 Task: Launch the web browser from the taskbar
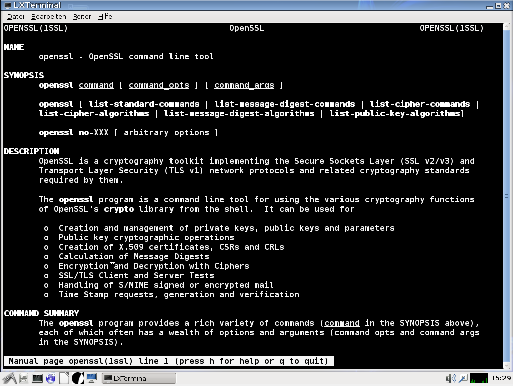[50, 379]
